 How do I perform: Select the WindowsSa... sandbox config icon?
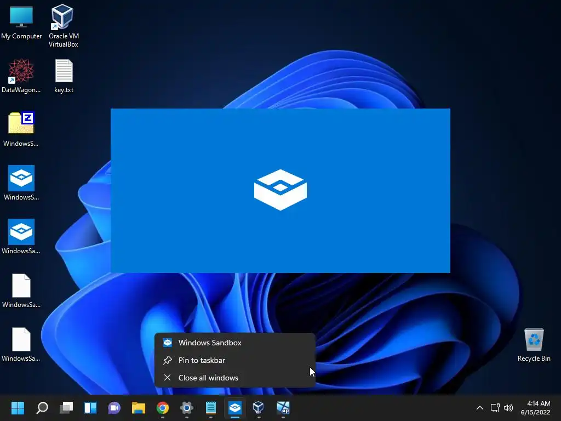21,236
